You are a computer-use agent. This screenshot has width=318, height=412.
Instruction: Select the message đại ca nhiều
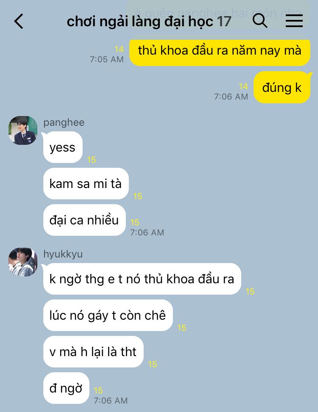(84, 220)
